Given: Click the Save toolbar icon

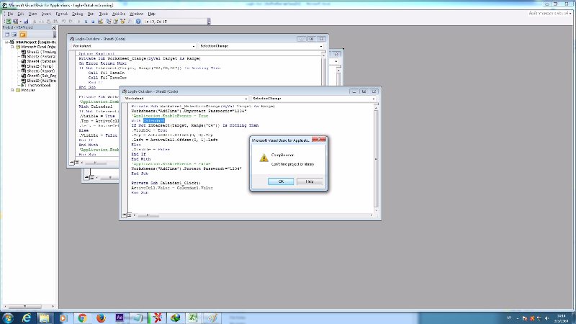Looking at the screenshot, I should click(x=24, y=22).
